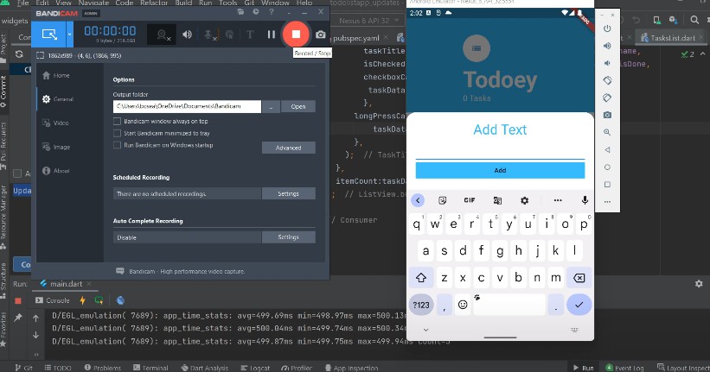Viewport: 710px width, 372px height.
Task: Tap the Todoey list icon avatar
Action: pos(477,48)
